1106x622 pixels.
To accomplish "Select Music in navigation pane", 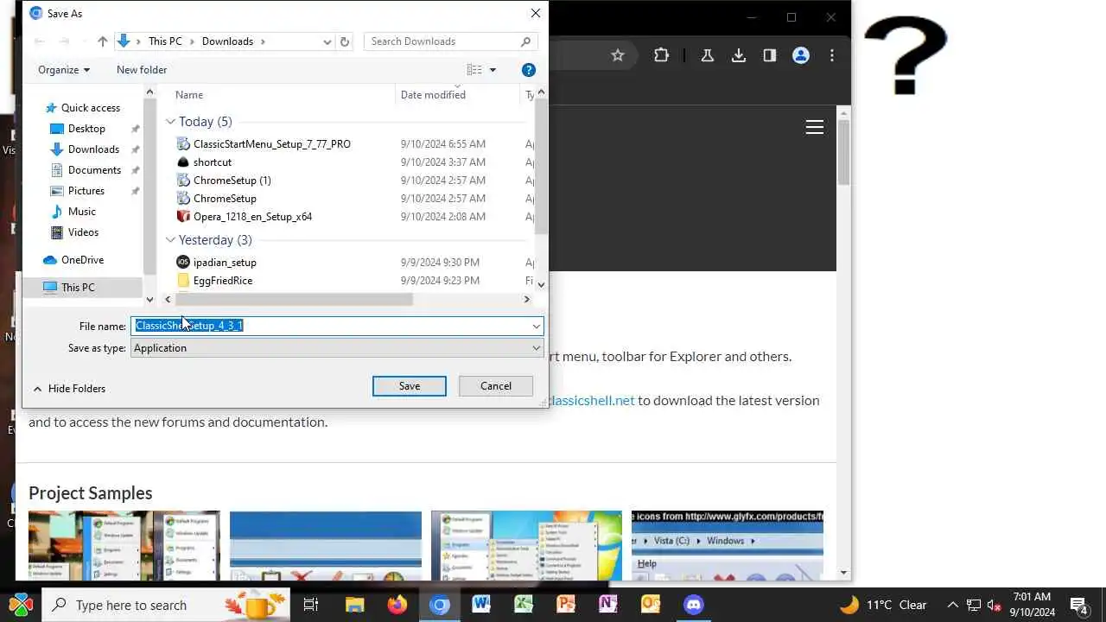I will (x=81, y=212).
